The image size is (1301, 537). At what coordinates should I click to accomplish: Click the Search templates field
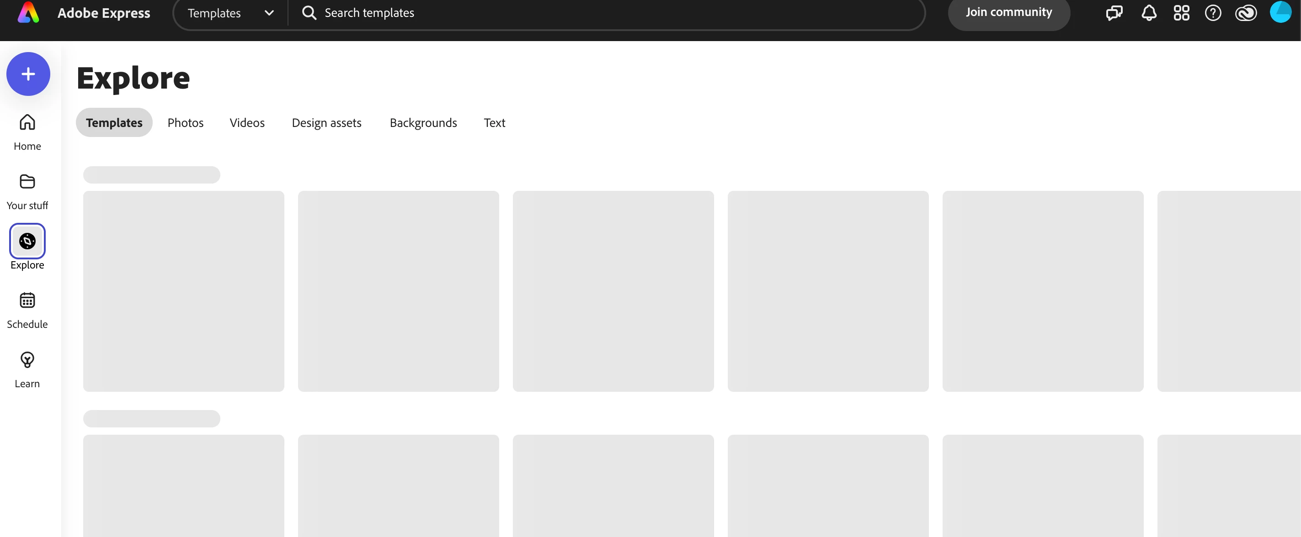coord(606,13)
